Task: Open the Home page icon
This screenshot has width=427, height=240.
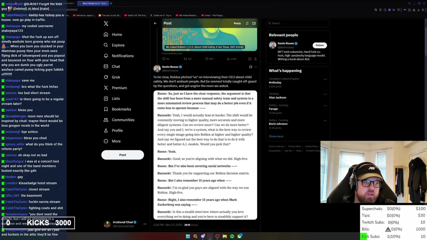Action: point(106,34)
